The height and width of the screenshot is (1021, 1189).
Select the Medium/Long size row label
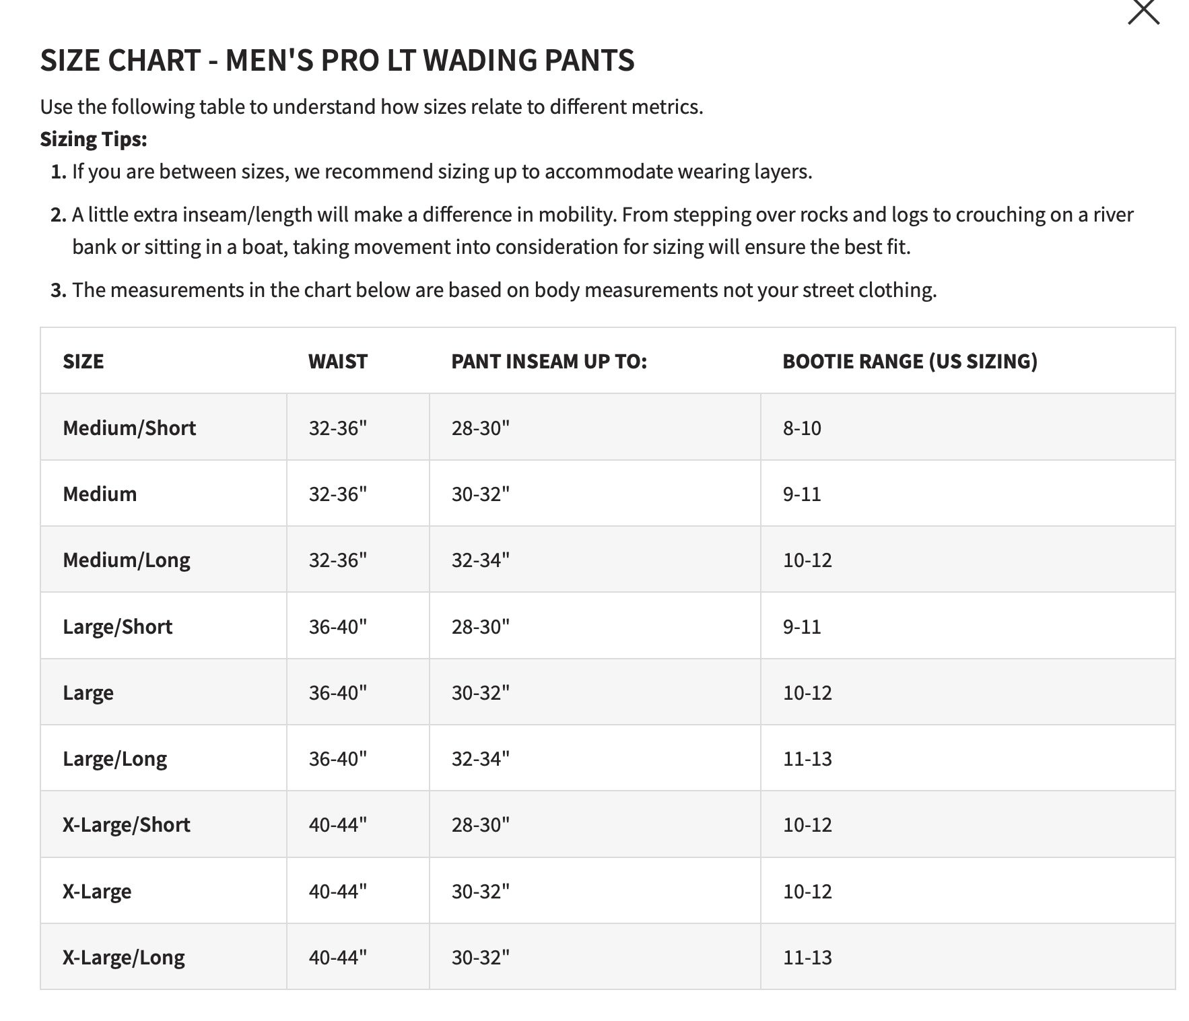(x=127, y=560)
